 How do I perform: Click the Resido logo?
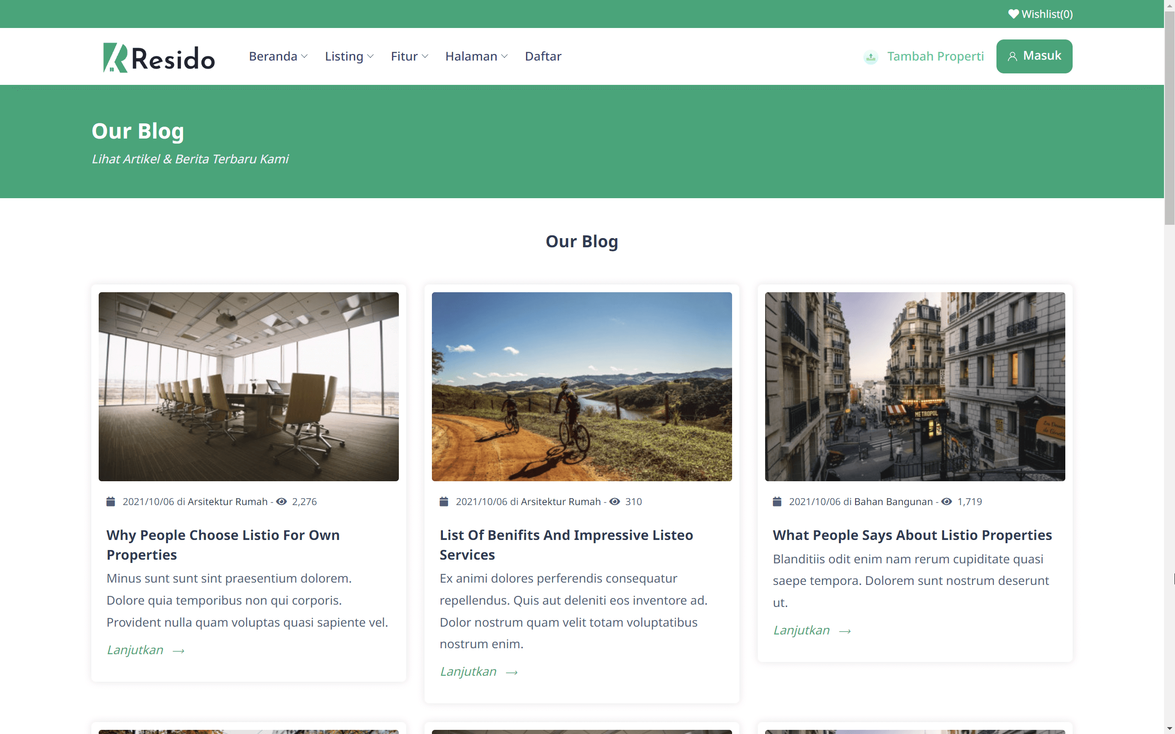(x=159, y=57)
